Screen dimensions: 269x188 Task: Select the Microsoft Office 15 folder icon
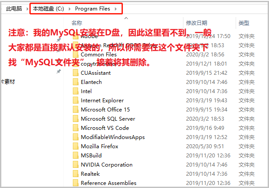click(75, 110)
